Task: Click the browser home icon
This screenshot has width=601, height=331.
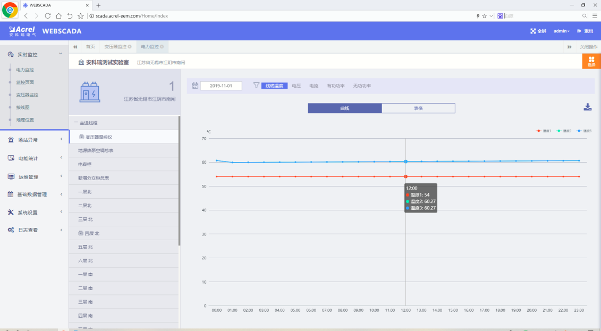Action: click(x=59, y=16)
